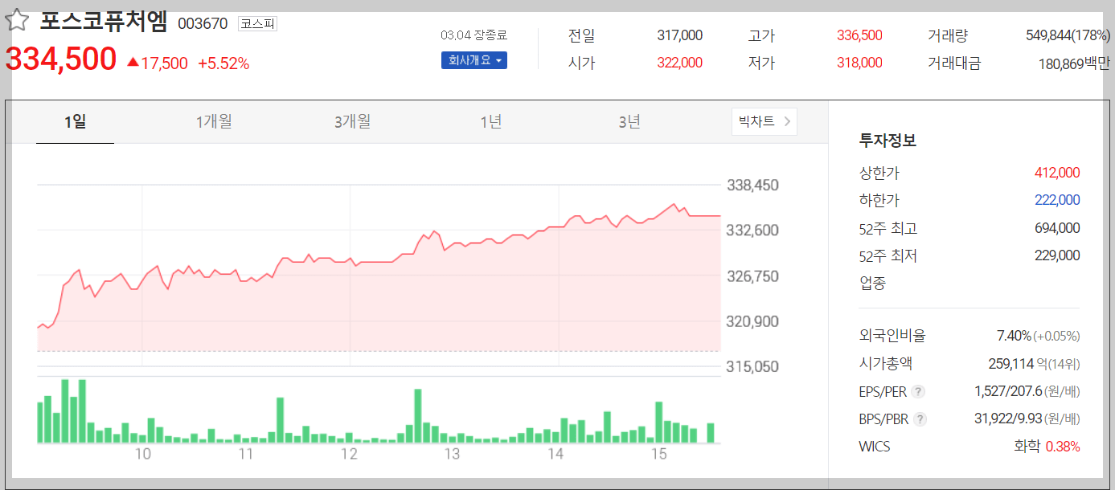Open the 회사개요 dropdown
The width and height of the screenshot is (1115, 490).
coord(474,60)
